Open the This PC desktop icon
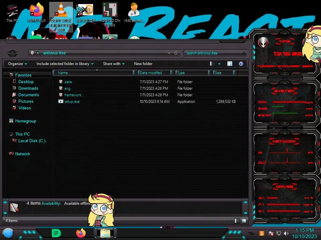This screenshot has height=240, width=321. pyautogui.click(x=12, y=13)
